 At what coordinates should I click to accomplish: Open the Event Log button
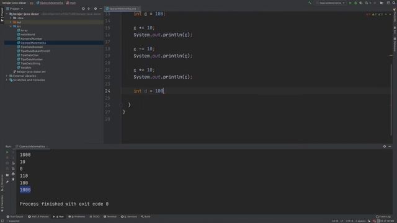[383, 217]
